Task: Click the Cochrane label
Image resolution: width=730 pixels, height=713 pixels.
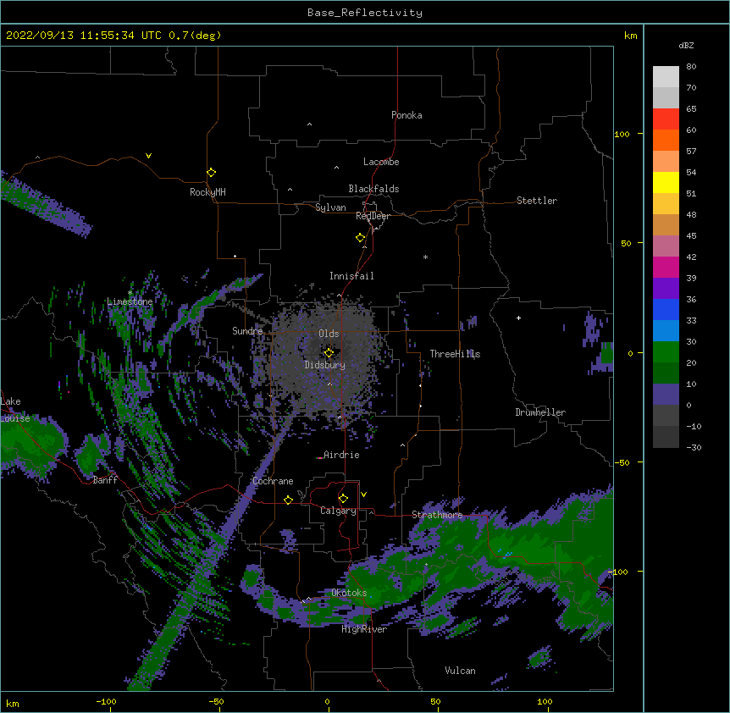Action: coord(273,481)
